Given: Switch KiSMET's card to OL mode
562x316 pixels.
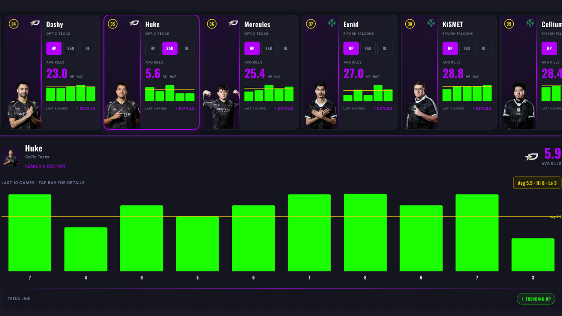Looking at the screenshot, I should pos(484,48).
